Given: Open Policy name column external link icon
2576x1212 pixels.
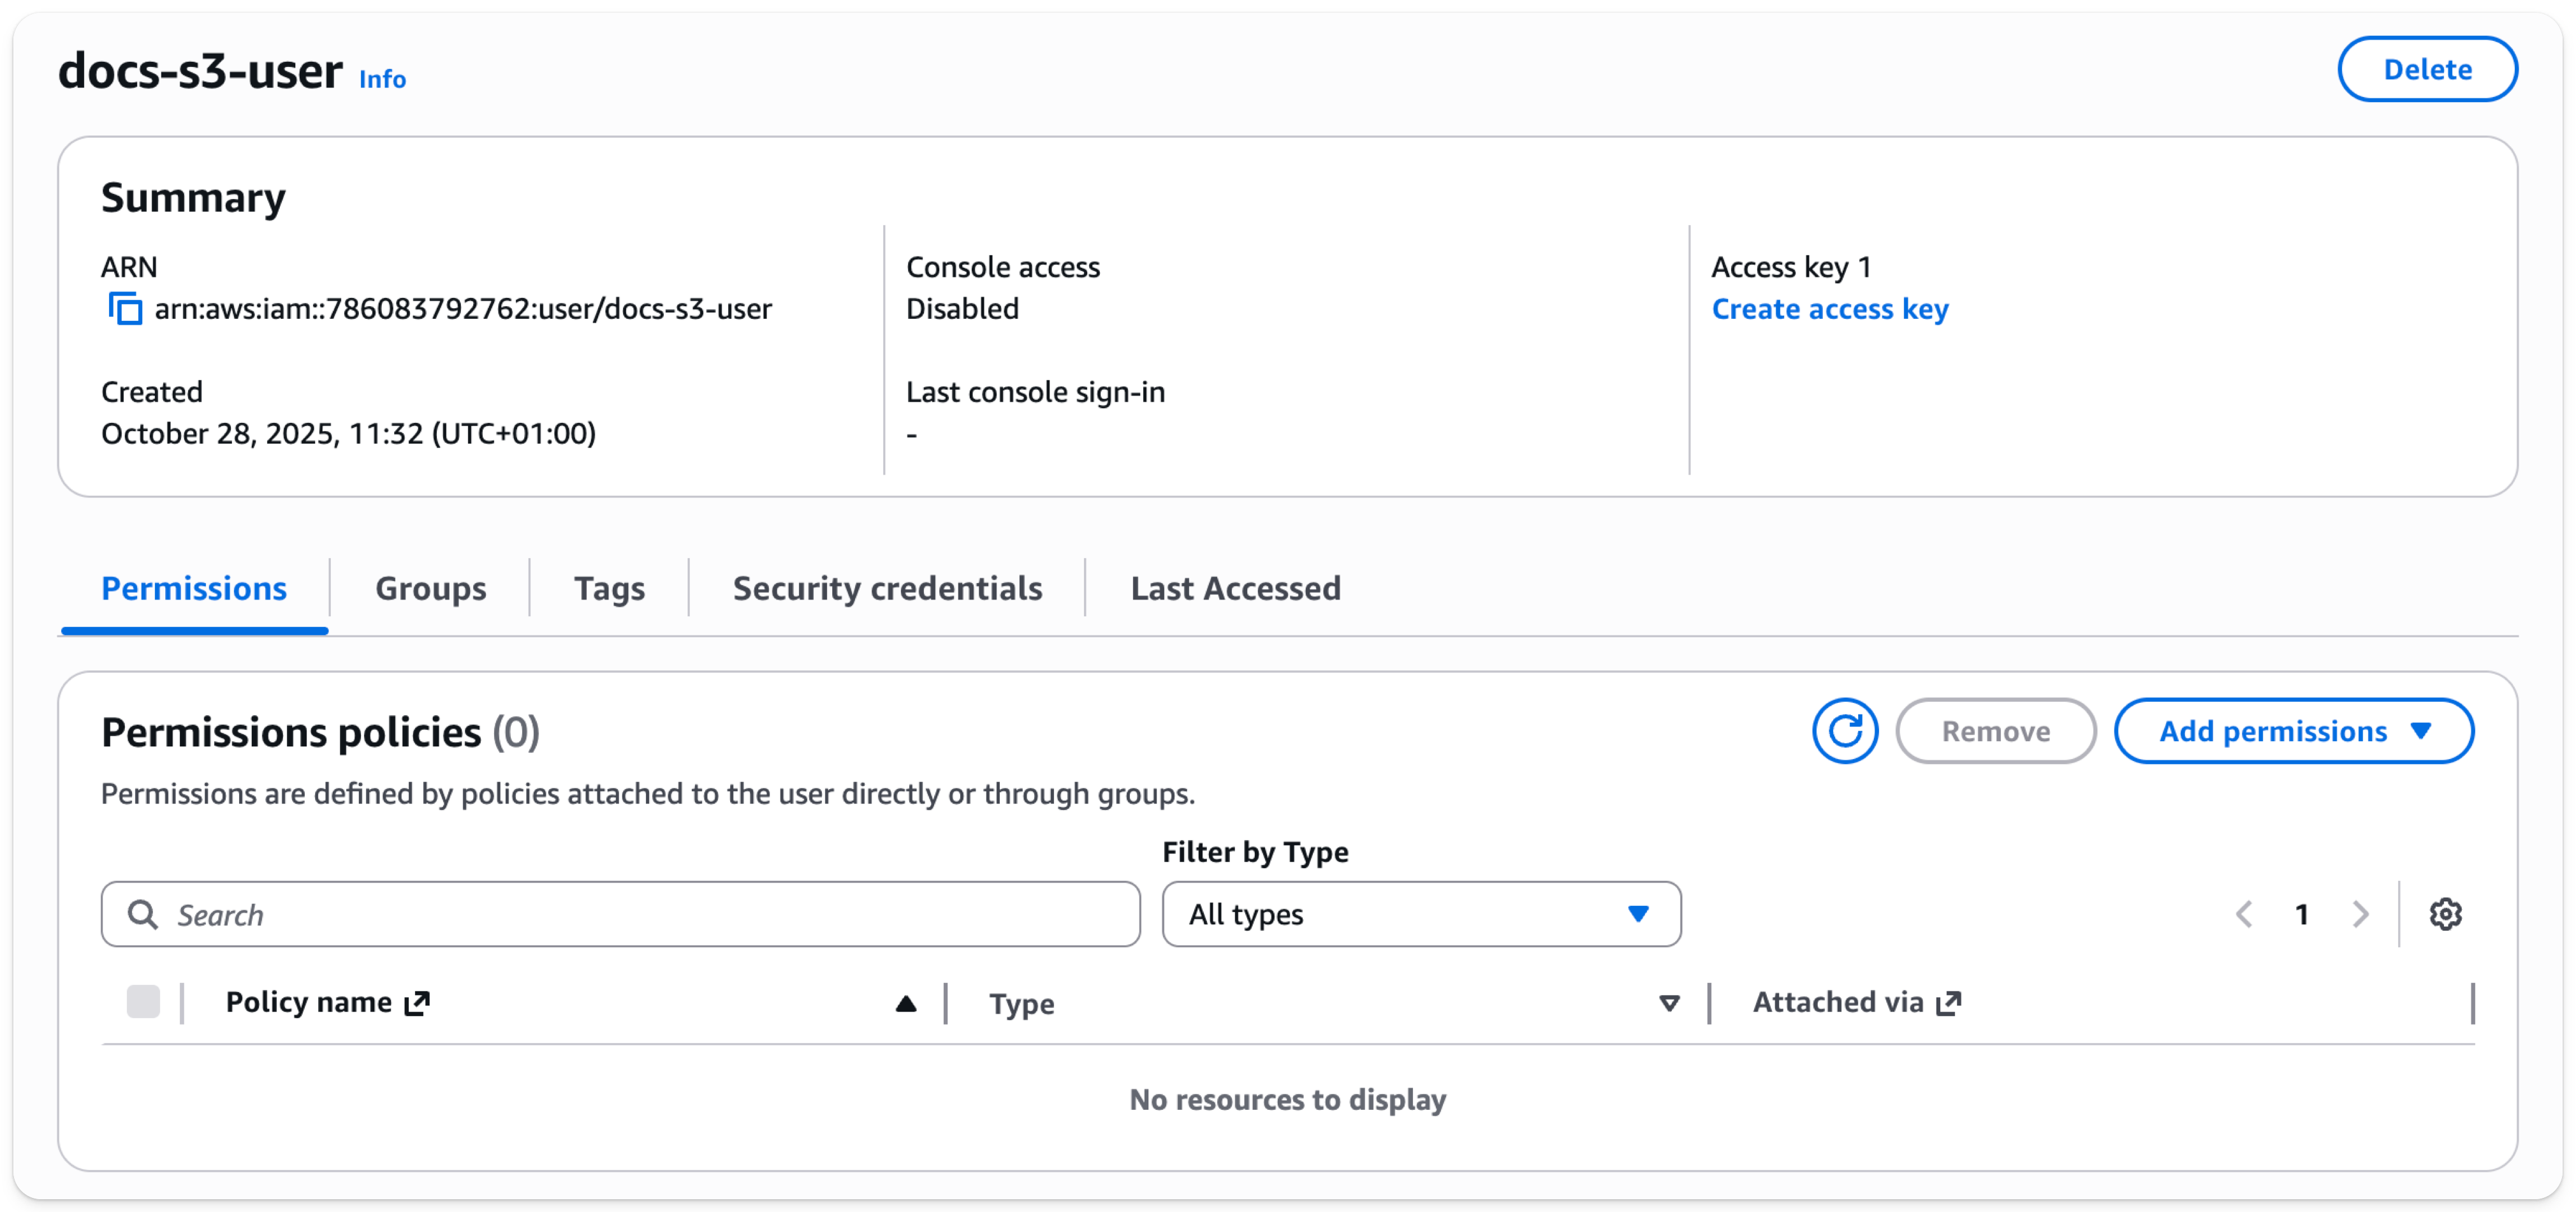Looking at the screenshot, I should (417, 1002).
